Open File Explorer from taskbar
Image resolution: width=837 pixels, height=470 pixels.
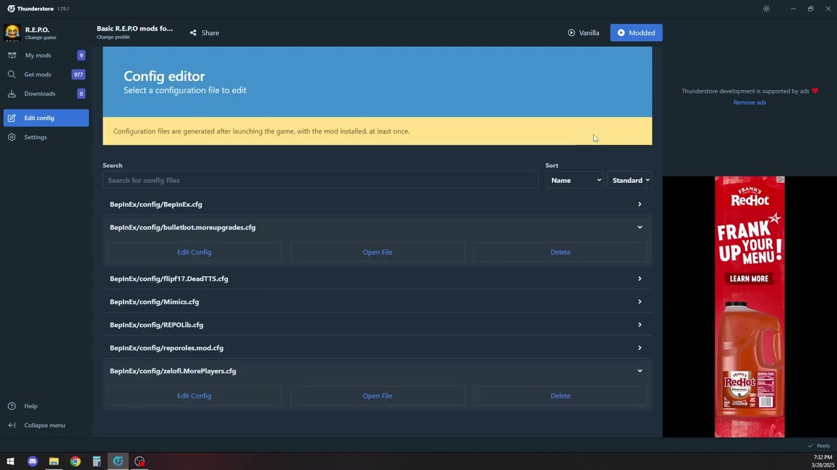pyautogui.click(x=54, y=462)
